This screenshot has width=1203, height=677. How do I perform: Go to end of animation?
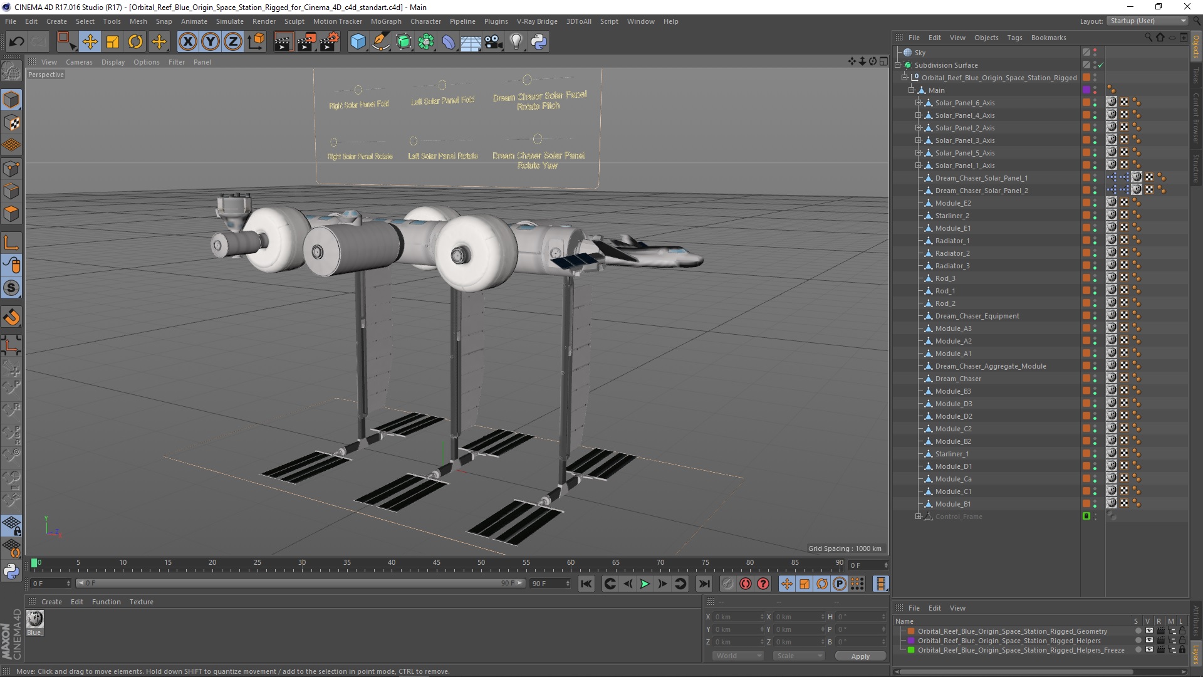pyautogui.click(x=704, y=584)
